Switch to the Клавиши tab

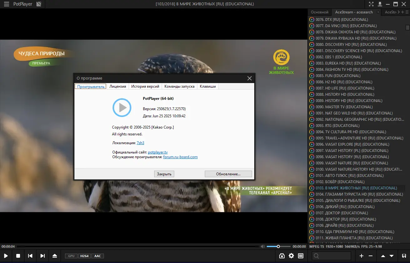click(208, 86)
